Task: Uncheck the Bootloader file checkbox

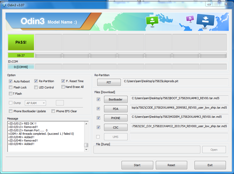Action: click(x=98, y=99)
